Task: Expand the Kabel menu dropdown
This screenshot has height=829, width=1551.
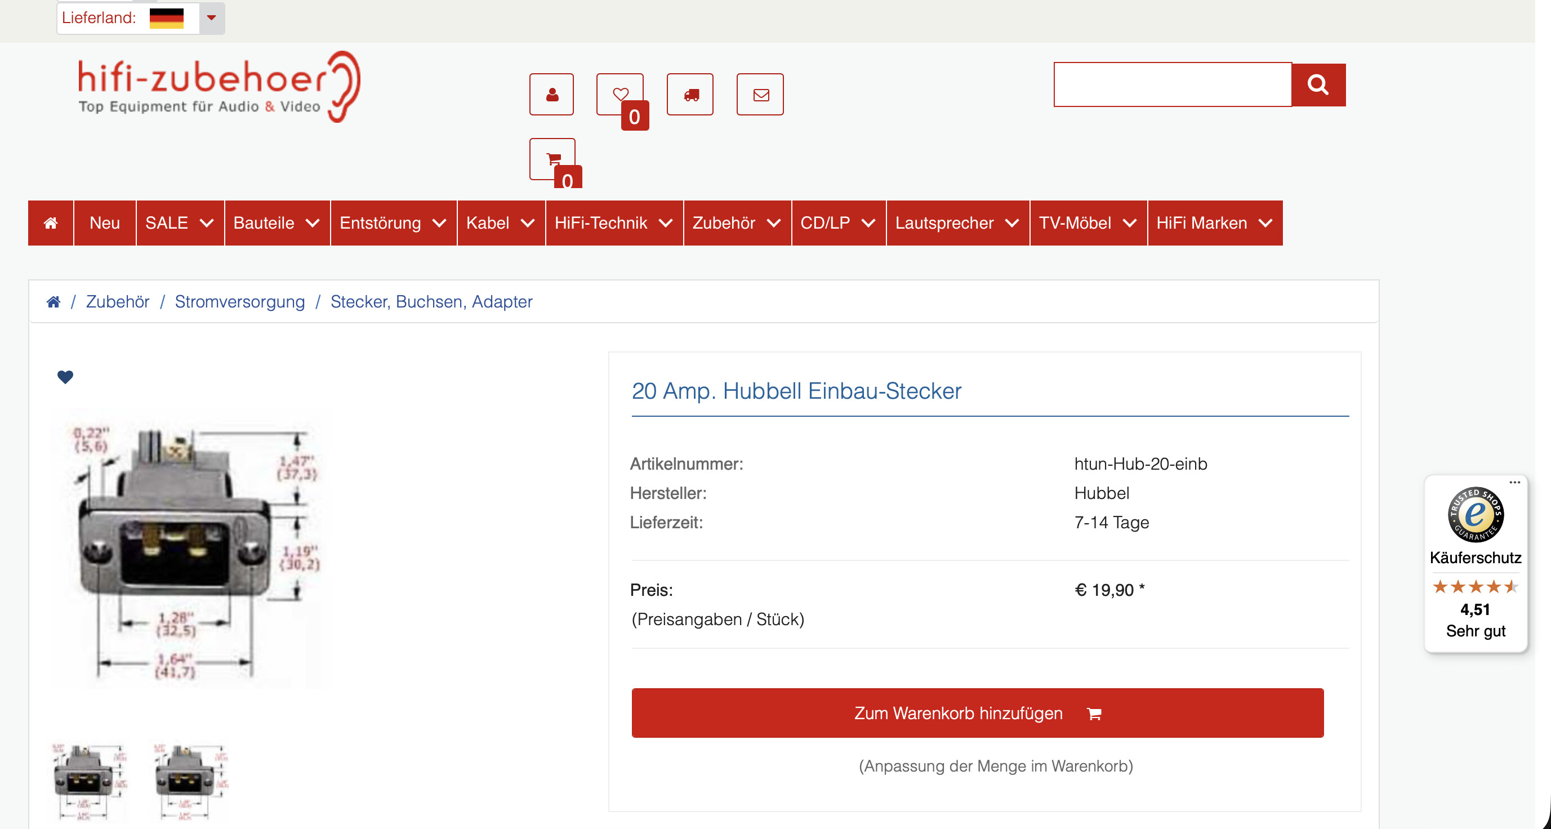Action: click(x=500, y=223)
